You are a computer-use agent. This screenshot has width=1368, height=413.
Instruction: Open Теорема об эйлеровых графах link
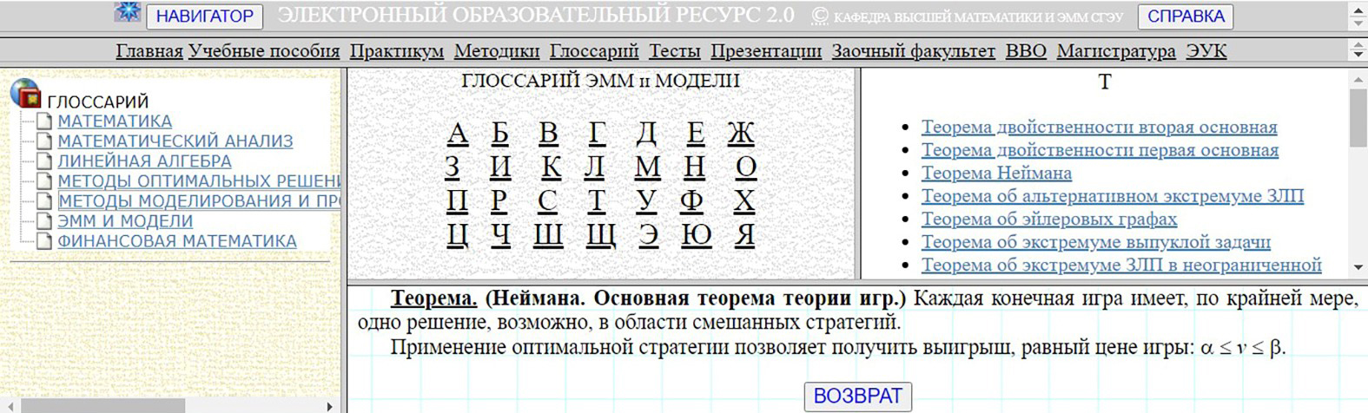1048,220
